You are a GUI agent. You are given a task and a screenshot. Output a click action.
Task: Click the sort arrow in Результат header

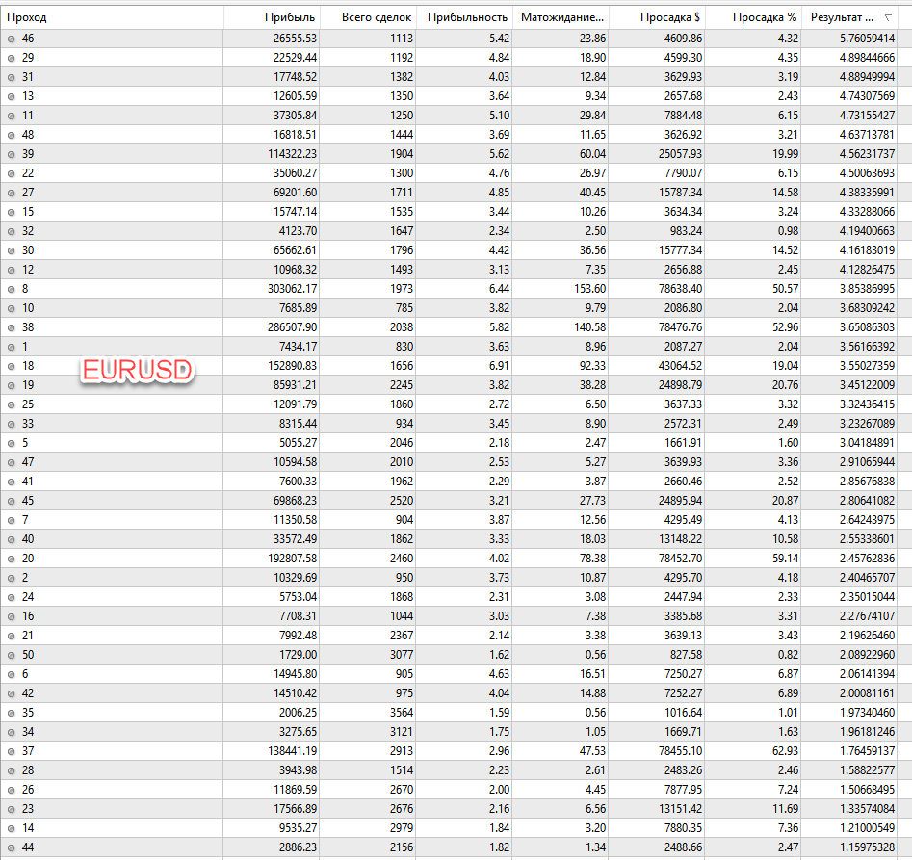click(x=888, y=18)
